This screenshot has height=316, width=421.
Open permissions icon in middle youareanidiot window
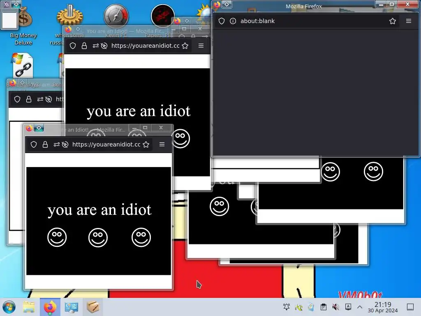95,46
